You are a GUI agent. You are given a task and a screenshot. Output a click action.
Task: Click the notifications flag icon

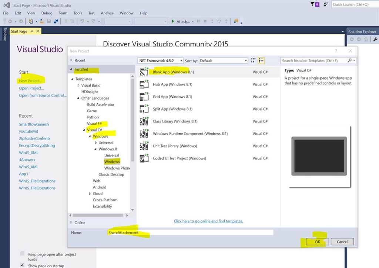pyautogui.click(x=312, y=4)
